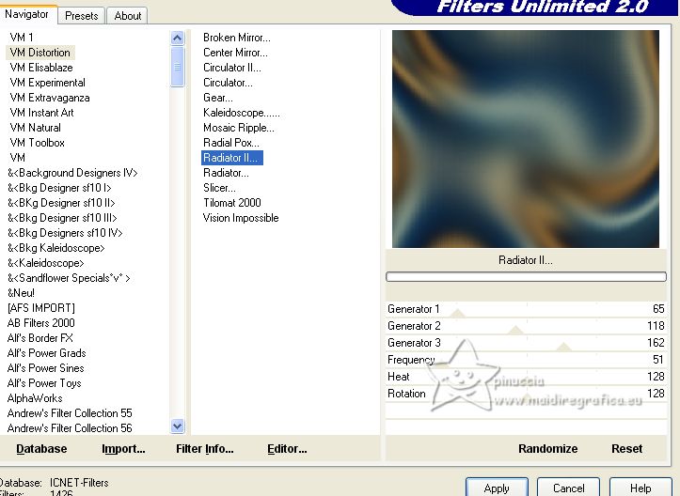This screenshot has height=496, width=680.
Task: Select the Navigator tab
Action: pos(27,14)
